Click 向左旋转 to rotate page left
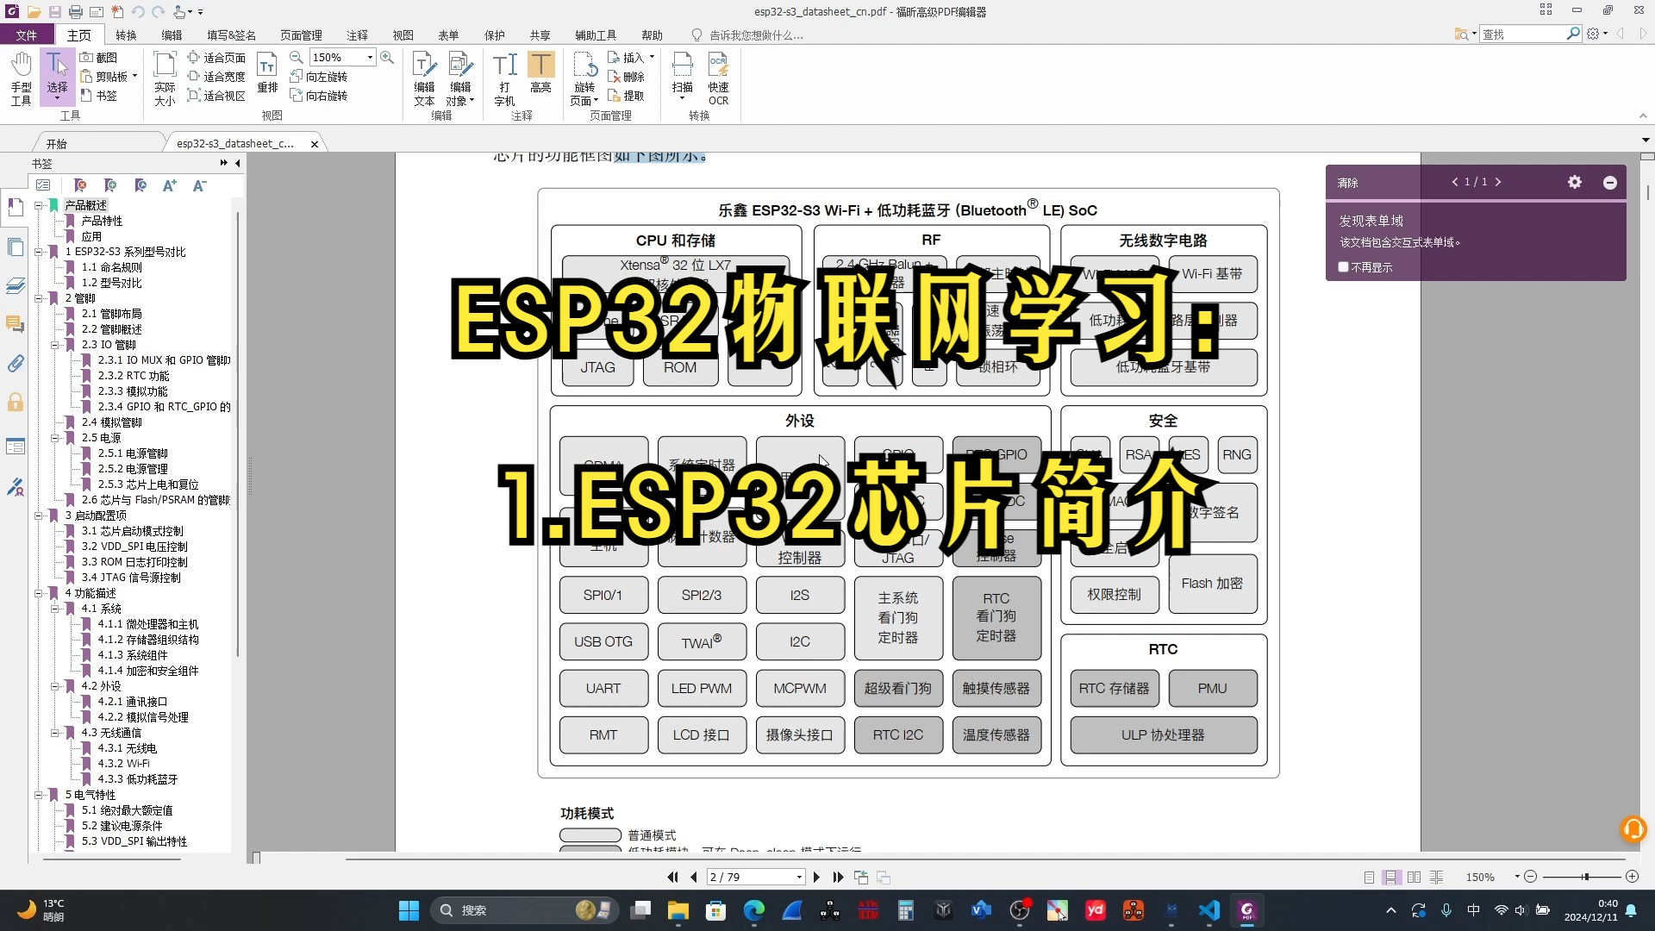 (318, 76)
